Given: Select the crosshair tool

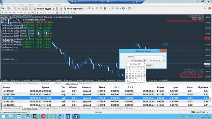Looking at the screenshot, I should pyautogui.click(x=41, y=13).
